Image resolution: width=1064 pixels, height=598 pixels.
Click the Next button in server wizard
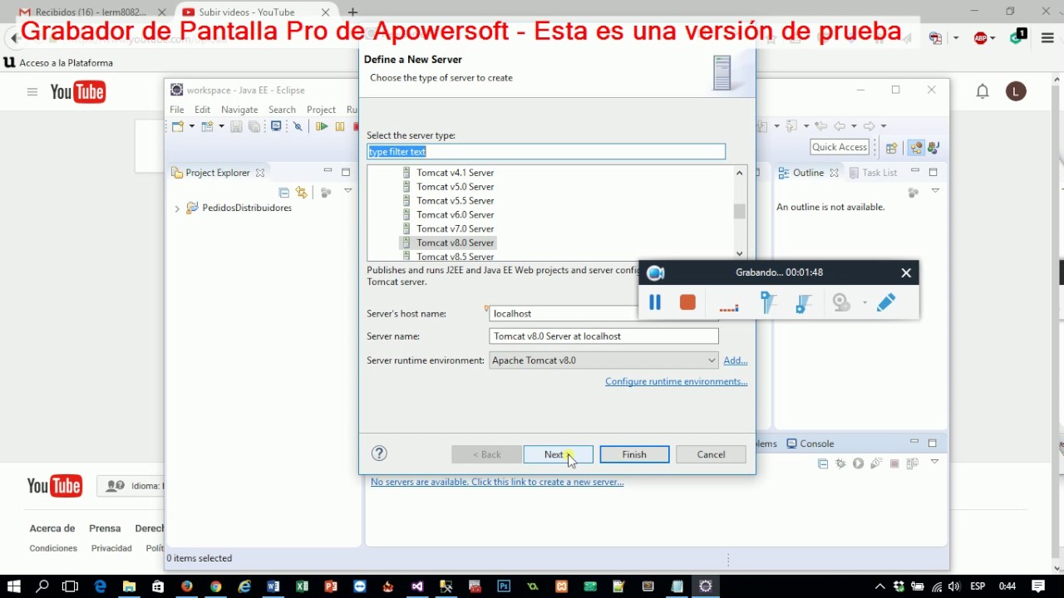point(558,454)
